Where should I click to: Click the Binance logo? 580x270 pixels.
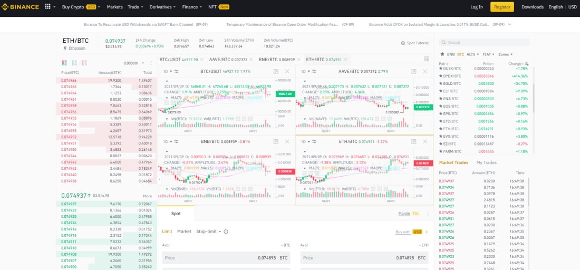point(21,7)
